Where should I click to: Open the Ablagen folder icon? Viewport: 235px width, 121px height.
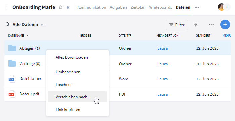point(12,48)
